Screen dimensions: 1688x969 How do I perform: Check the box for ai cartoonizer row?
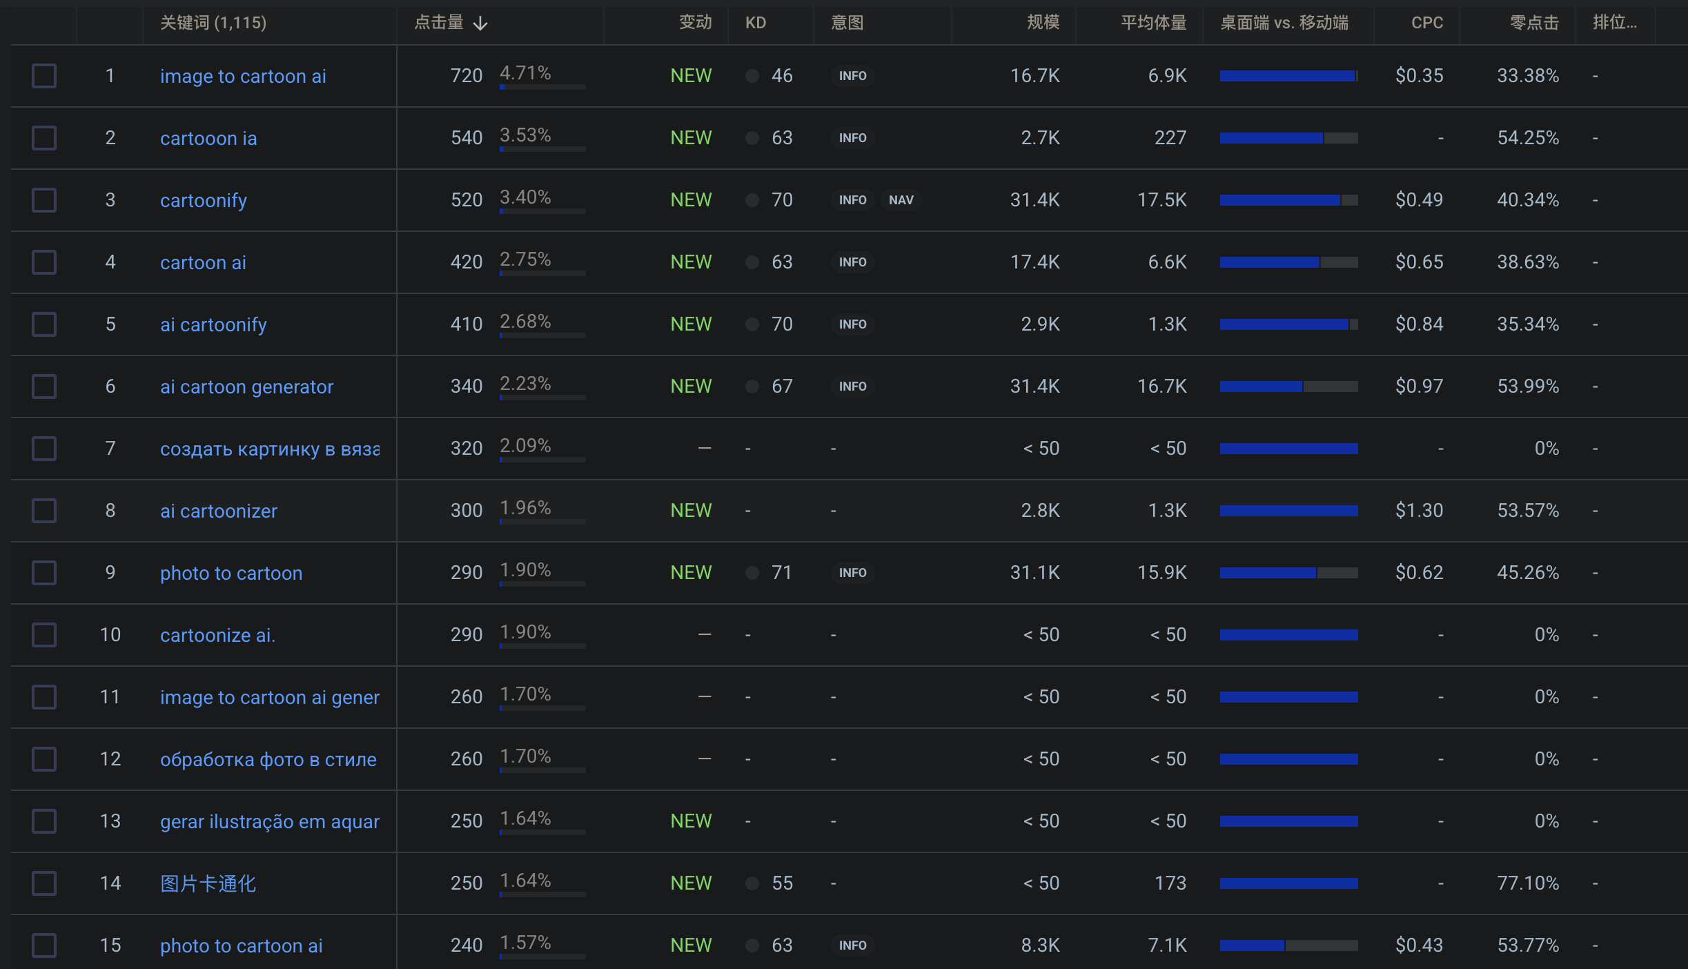44,511
